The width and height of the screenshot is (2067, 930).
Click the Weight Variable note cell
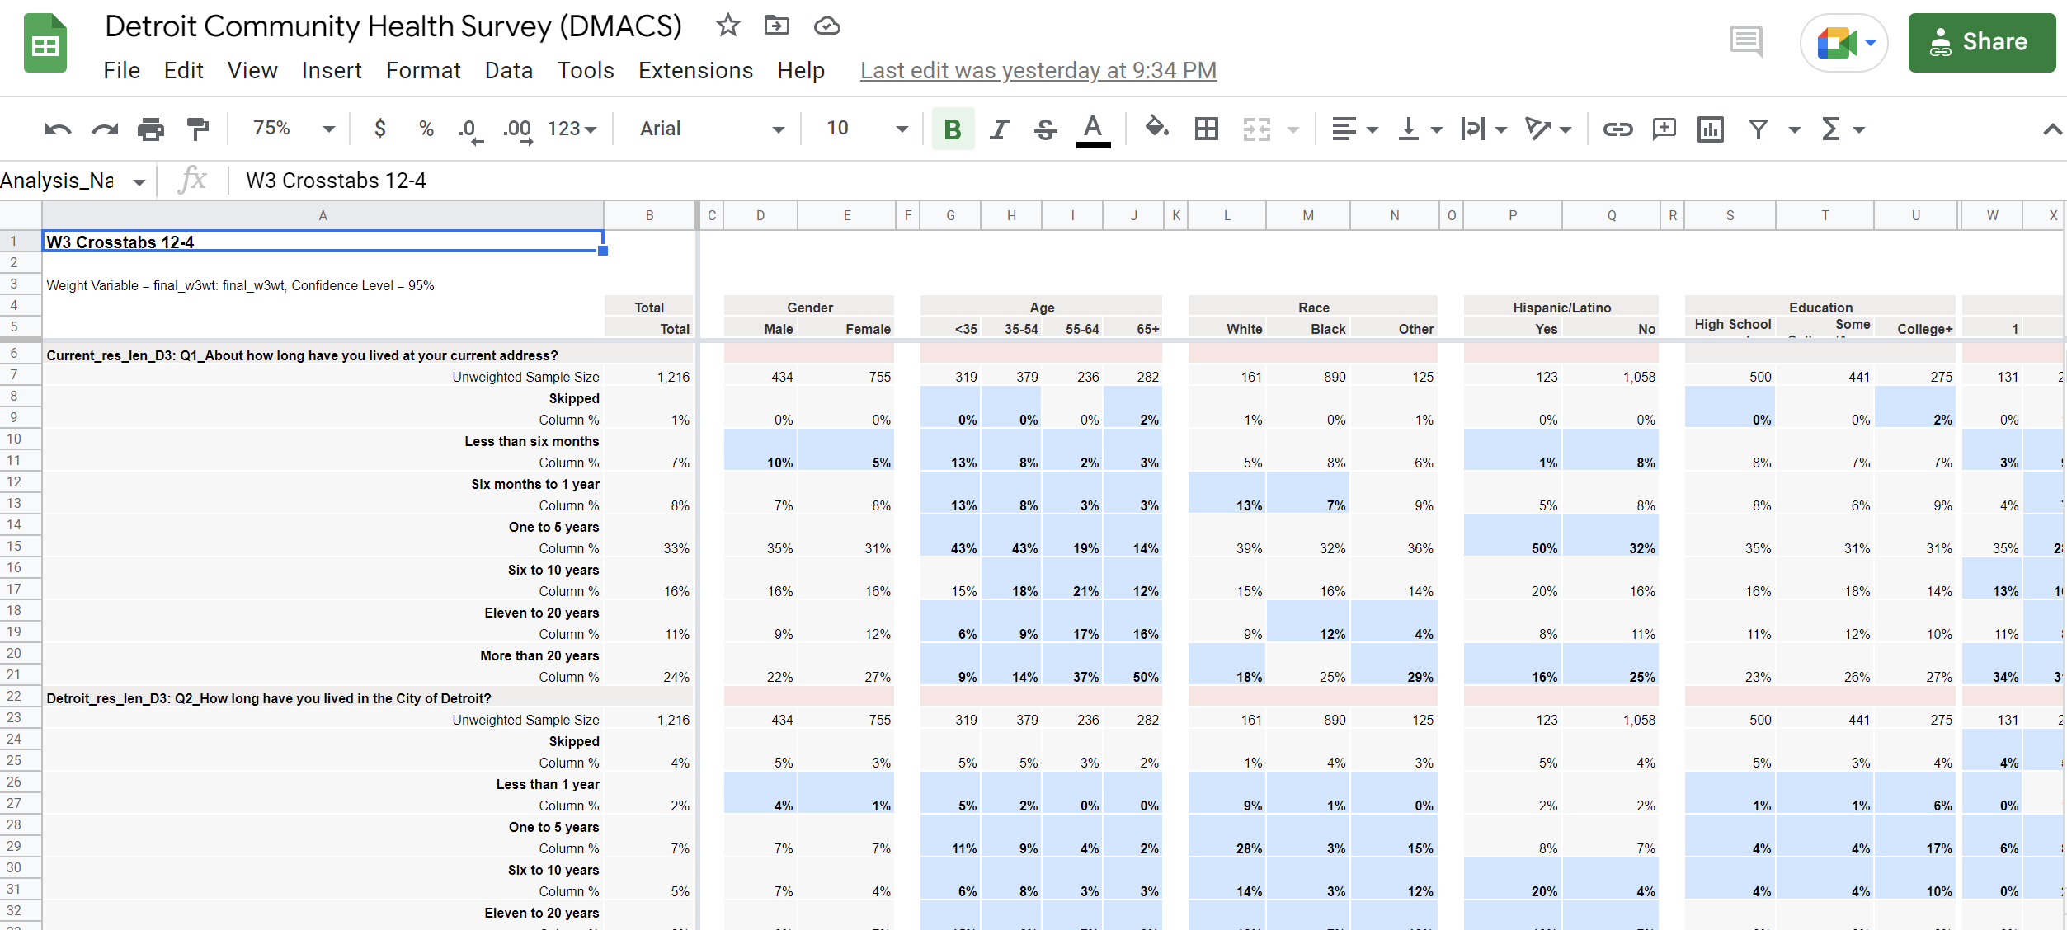[x=240, y=285]
